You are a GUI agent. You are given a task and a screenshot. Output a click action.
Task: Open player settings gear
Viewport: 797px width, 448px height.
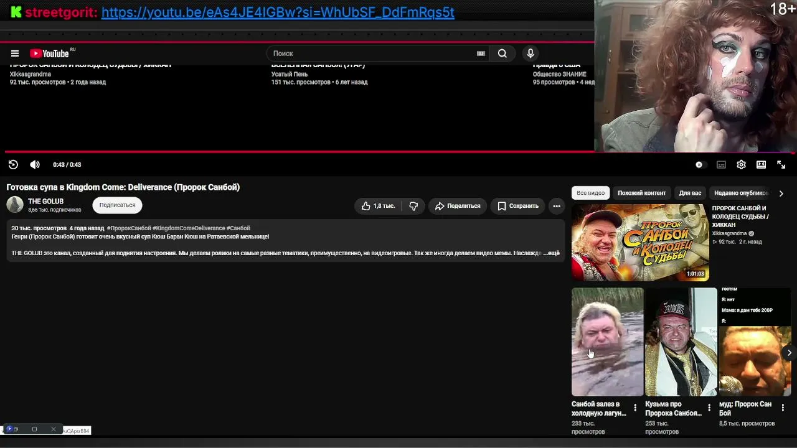coord(741,165)
